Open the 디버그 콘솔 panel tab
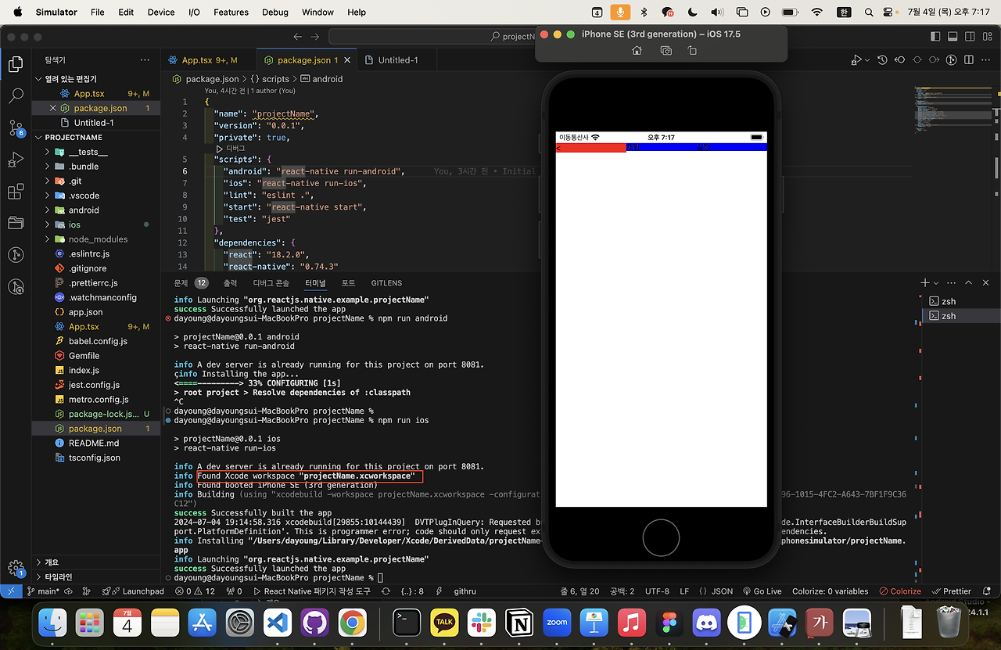 tap(271, 283)
